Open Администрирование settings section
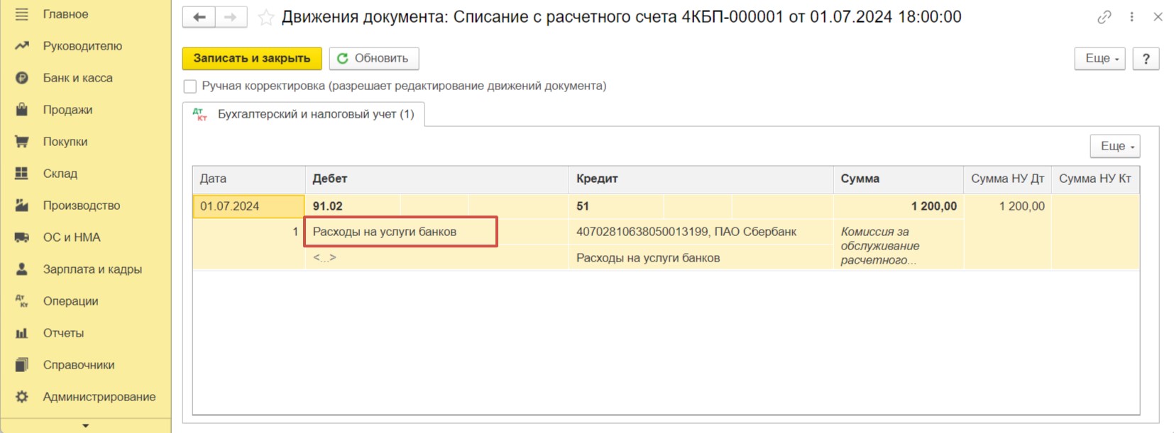1174x433 pixels. (x=99, y=397)
